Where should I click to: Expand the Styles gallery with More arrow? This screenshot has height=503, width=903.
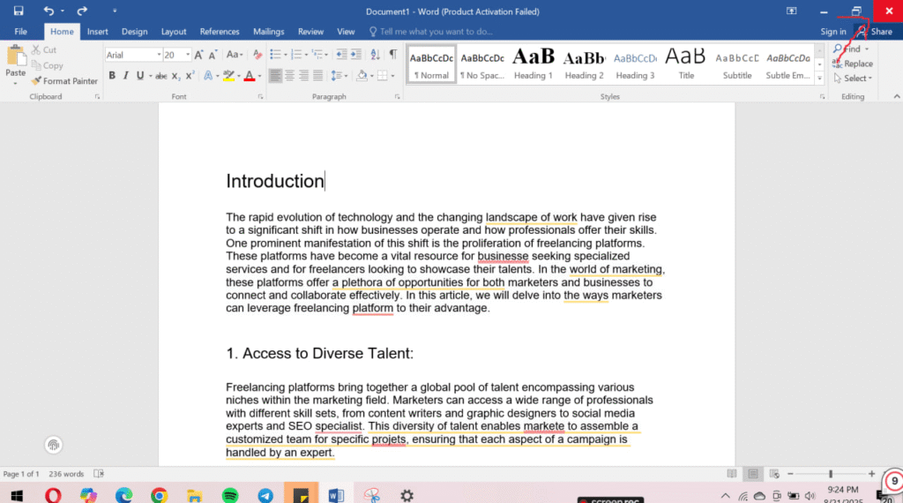pos(820,78)
